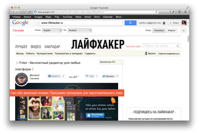Image resolution: width=199 pixels, height=134 pixels.
Task: Open iCloud tabs cloud icon
Action: pyautogui.click(x=23, y=12)
